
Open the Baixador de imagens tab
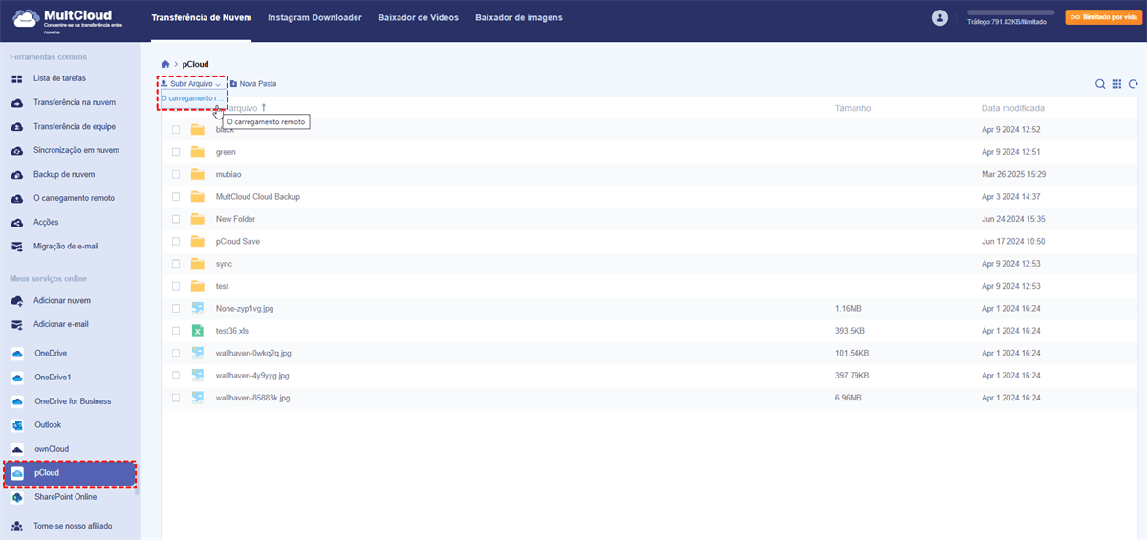coord(518,17)
